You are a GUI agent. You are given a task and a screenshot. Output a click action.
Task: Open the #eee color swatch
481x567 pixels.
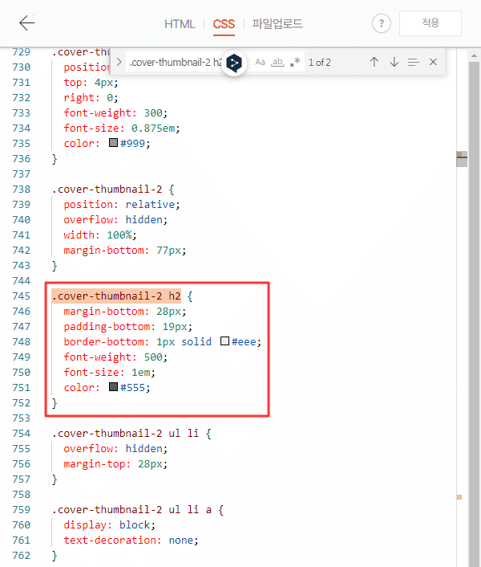click(224, 341)
